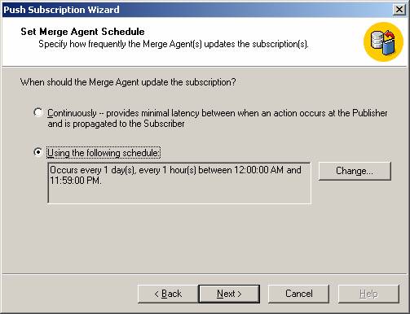Viewport: 410px width, 314px height.
Task: Click the 'Set Merge Agent Schedule' heading
Action: click(x=82, y=32)
